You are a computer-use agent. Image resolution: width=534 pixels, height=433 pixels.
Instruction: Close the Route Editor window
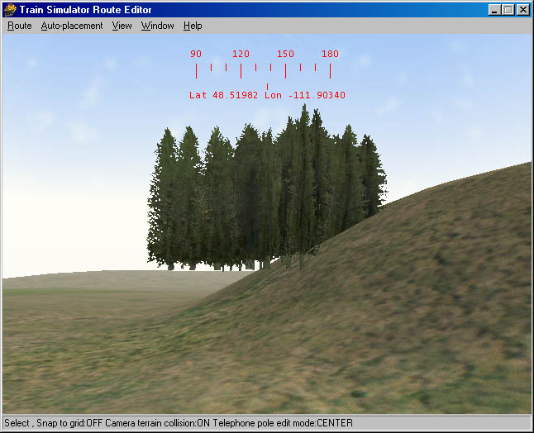522,10
